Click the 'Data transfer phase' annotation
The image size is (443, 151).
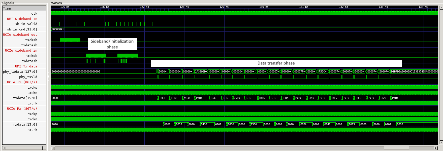click(x=276, y=63)
